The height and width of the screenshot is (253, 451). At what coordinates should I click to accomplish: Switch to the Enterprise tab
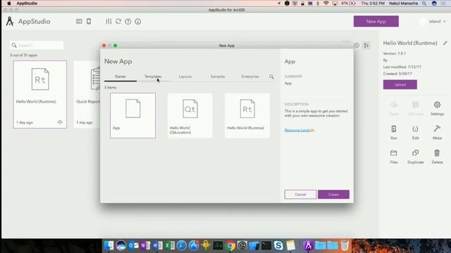pos(250,77)
